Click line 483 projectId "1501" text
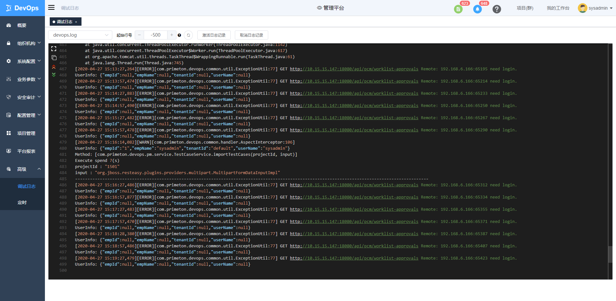 coord(97,167)
